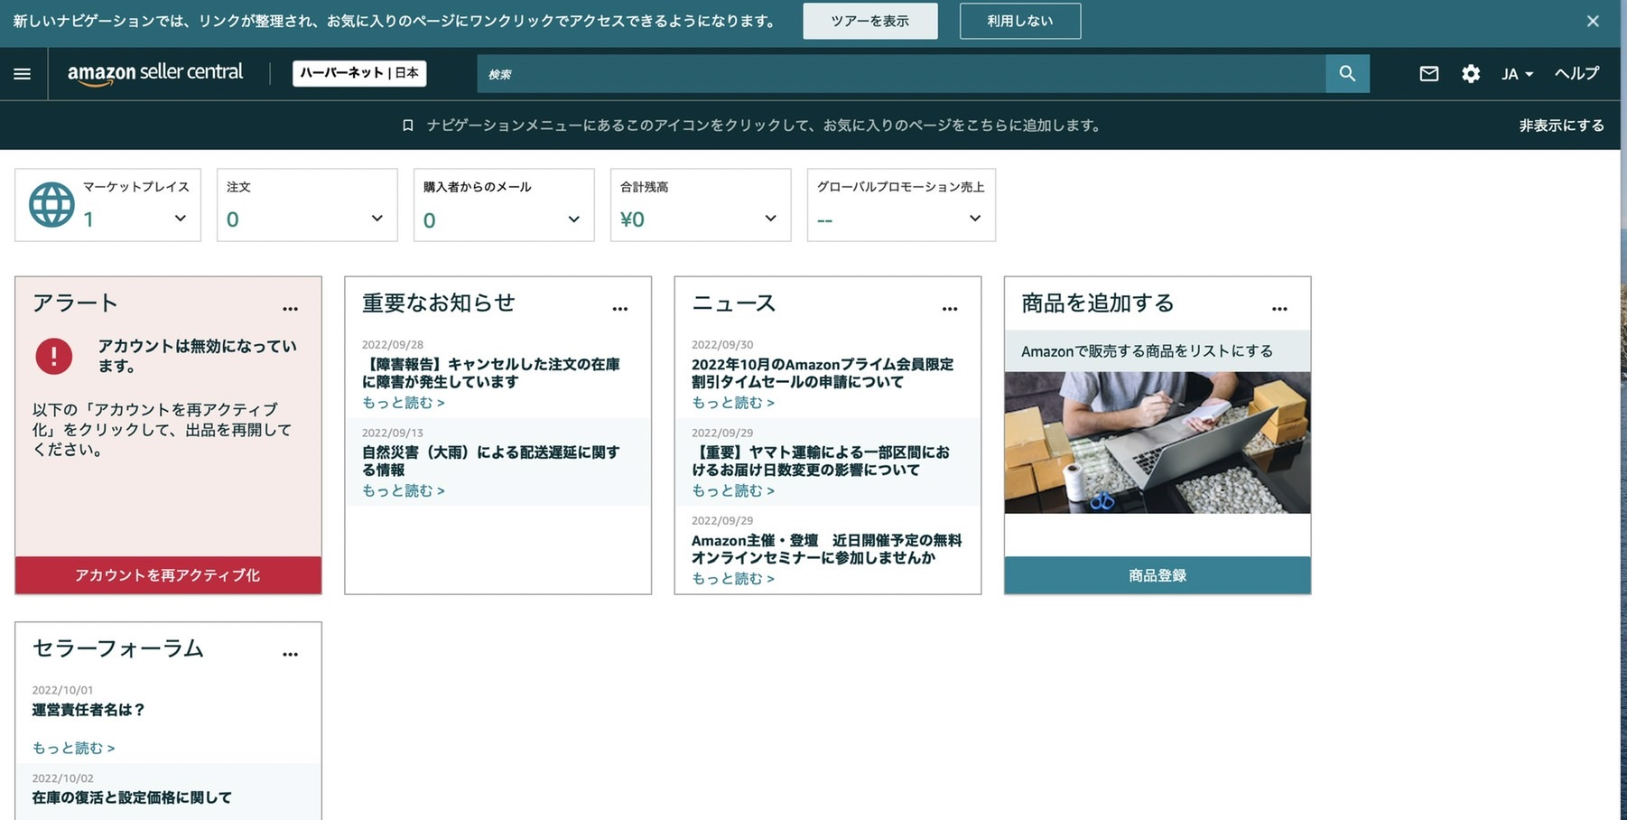Click the 利用しない button
Screen dimensions: 1627x820
tap(1020, 21)
